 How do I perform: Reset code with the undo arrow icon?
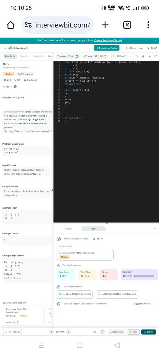[137, 56]
